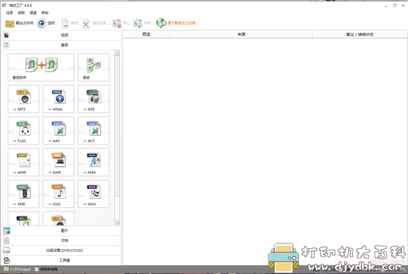The height and width of the screenshot is (274, 408).
Task: Click the scroll-up arrow of format list
Action: (x=117, y=53)
